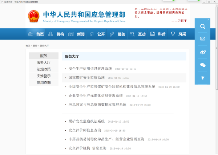
Task: Click the scrollbar up arrow
Action: pyautogui.click(x=217, y=5)
